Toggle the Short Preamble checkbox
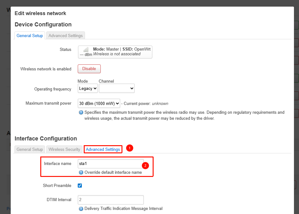 (80, 185)
